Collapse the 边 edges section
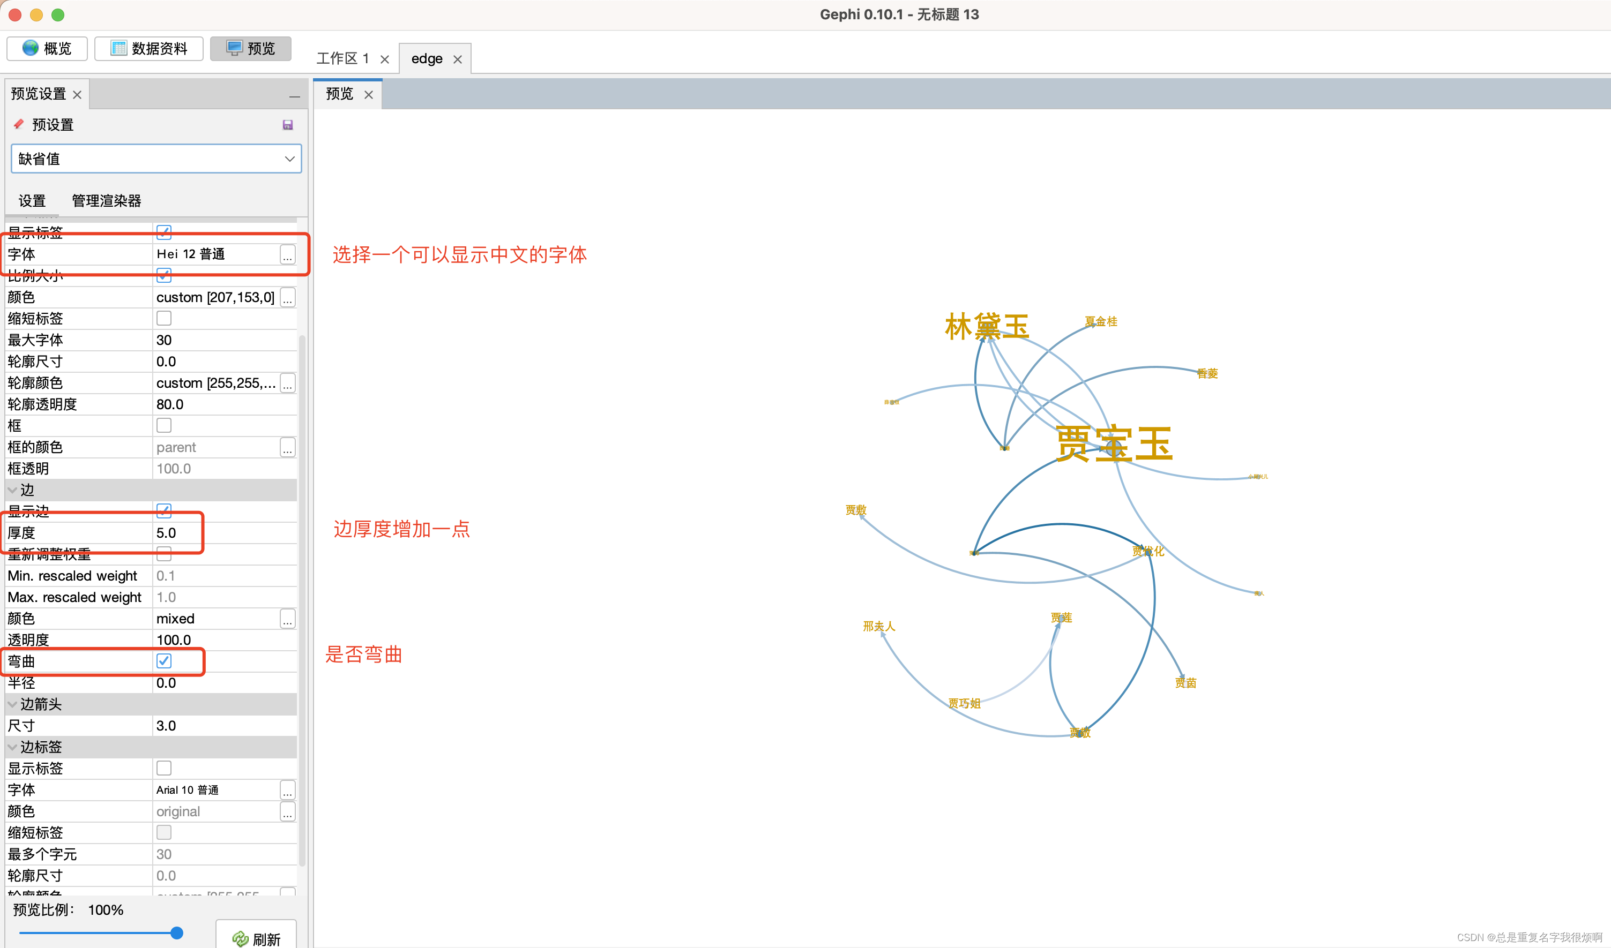Image resolution: width=1611 pixels, height=948 pixels. point(12,490)
